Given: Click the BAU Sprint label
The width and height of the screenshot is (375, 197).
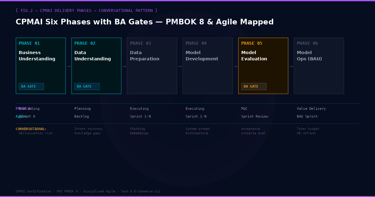Looking at the screenshot, I should 307,117.
